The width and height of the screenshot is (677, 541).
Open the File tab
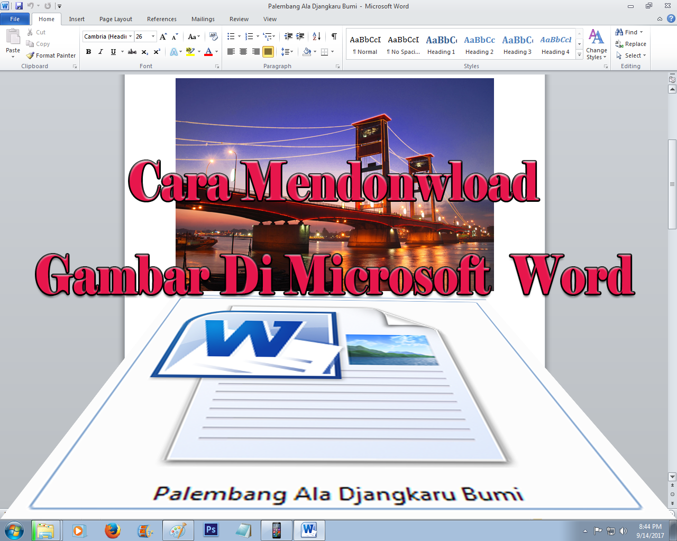coord(15,19)
